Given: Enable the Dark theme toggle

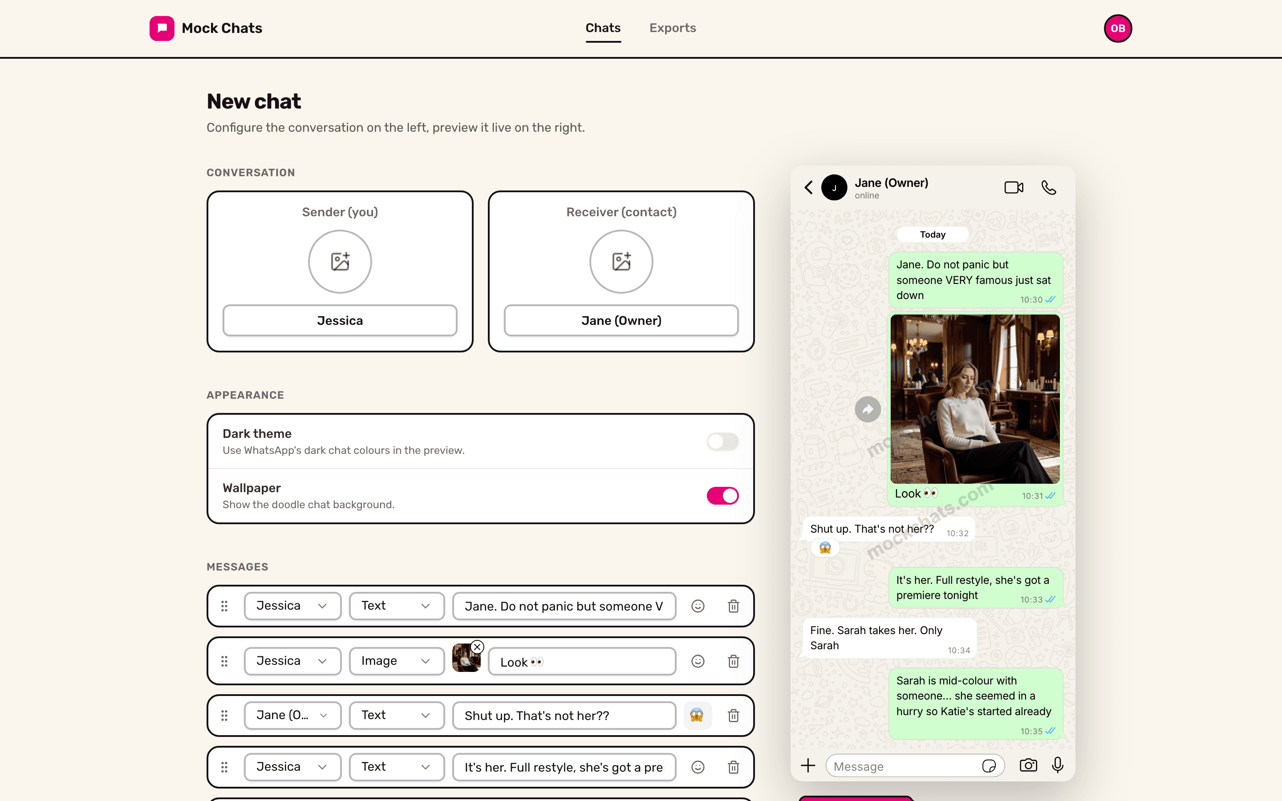Looking at the screenshot, I should pyautogui.click(x=722, y=441).
